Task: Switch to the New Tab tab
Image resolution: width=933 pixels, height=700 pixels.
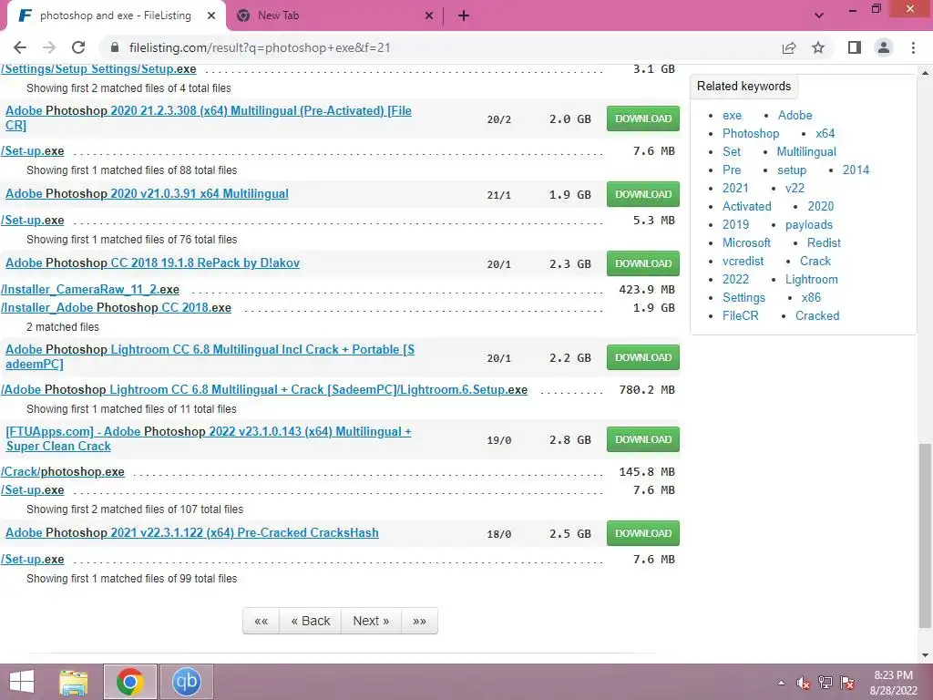Action: pos(333,16)
